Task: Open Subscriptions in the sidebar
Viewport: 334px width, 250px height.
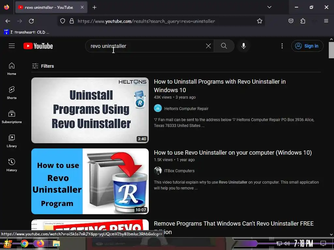Action: pos(12,117)
